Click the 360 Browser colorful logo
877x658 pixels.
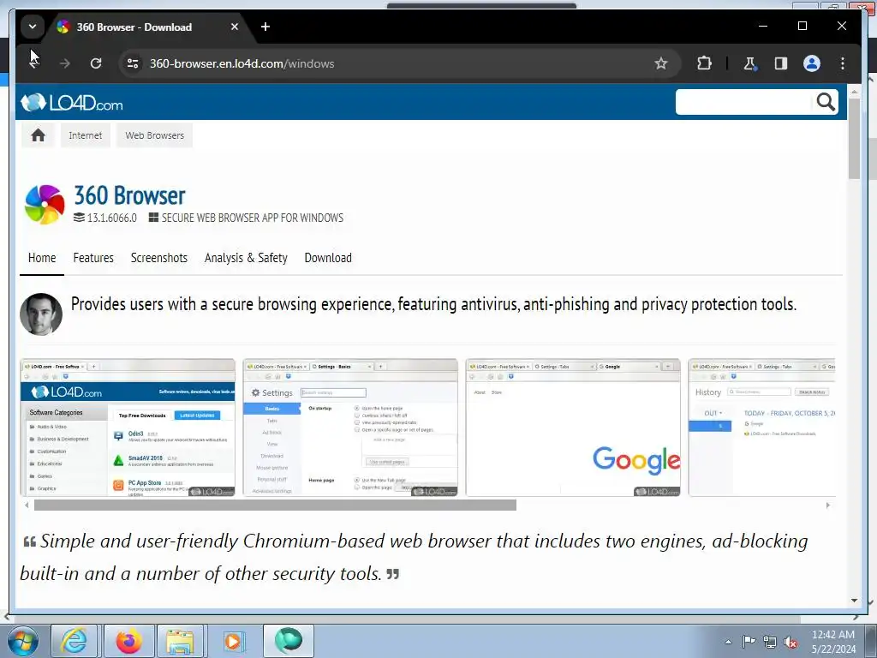[x=45, y=204]
